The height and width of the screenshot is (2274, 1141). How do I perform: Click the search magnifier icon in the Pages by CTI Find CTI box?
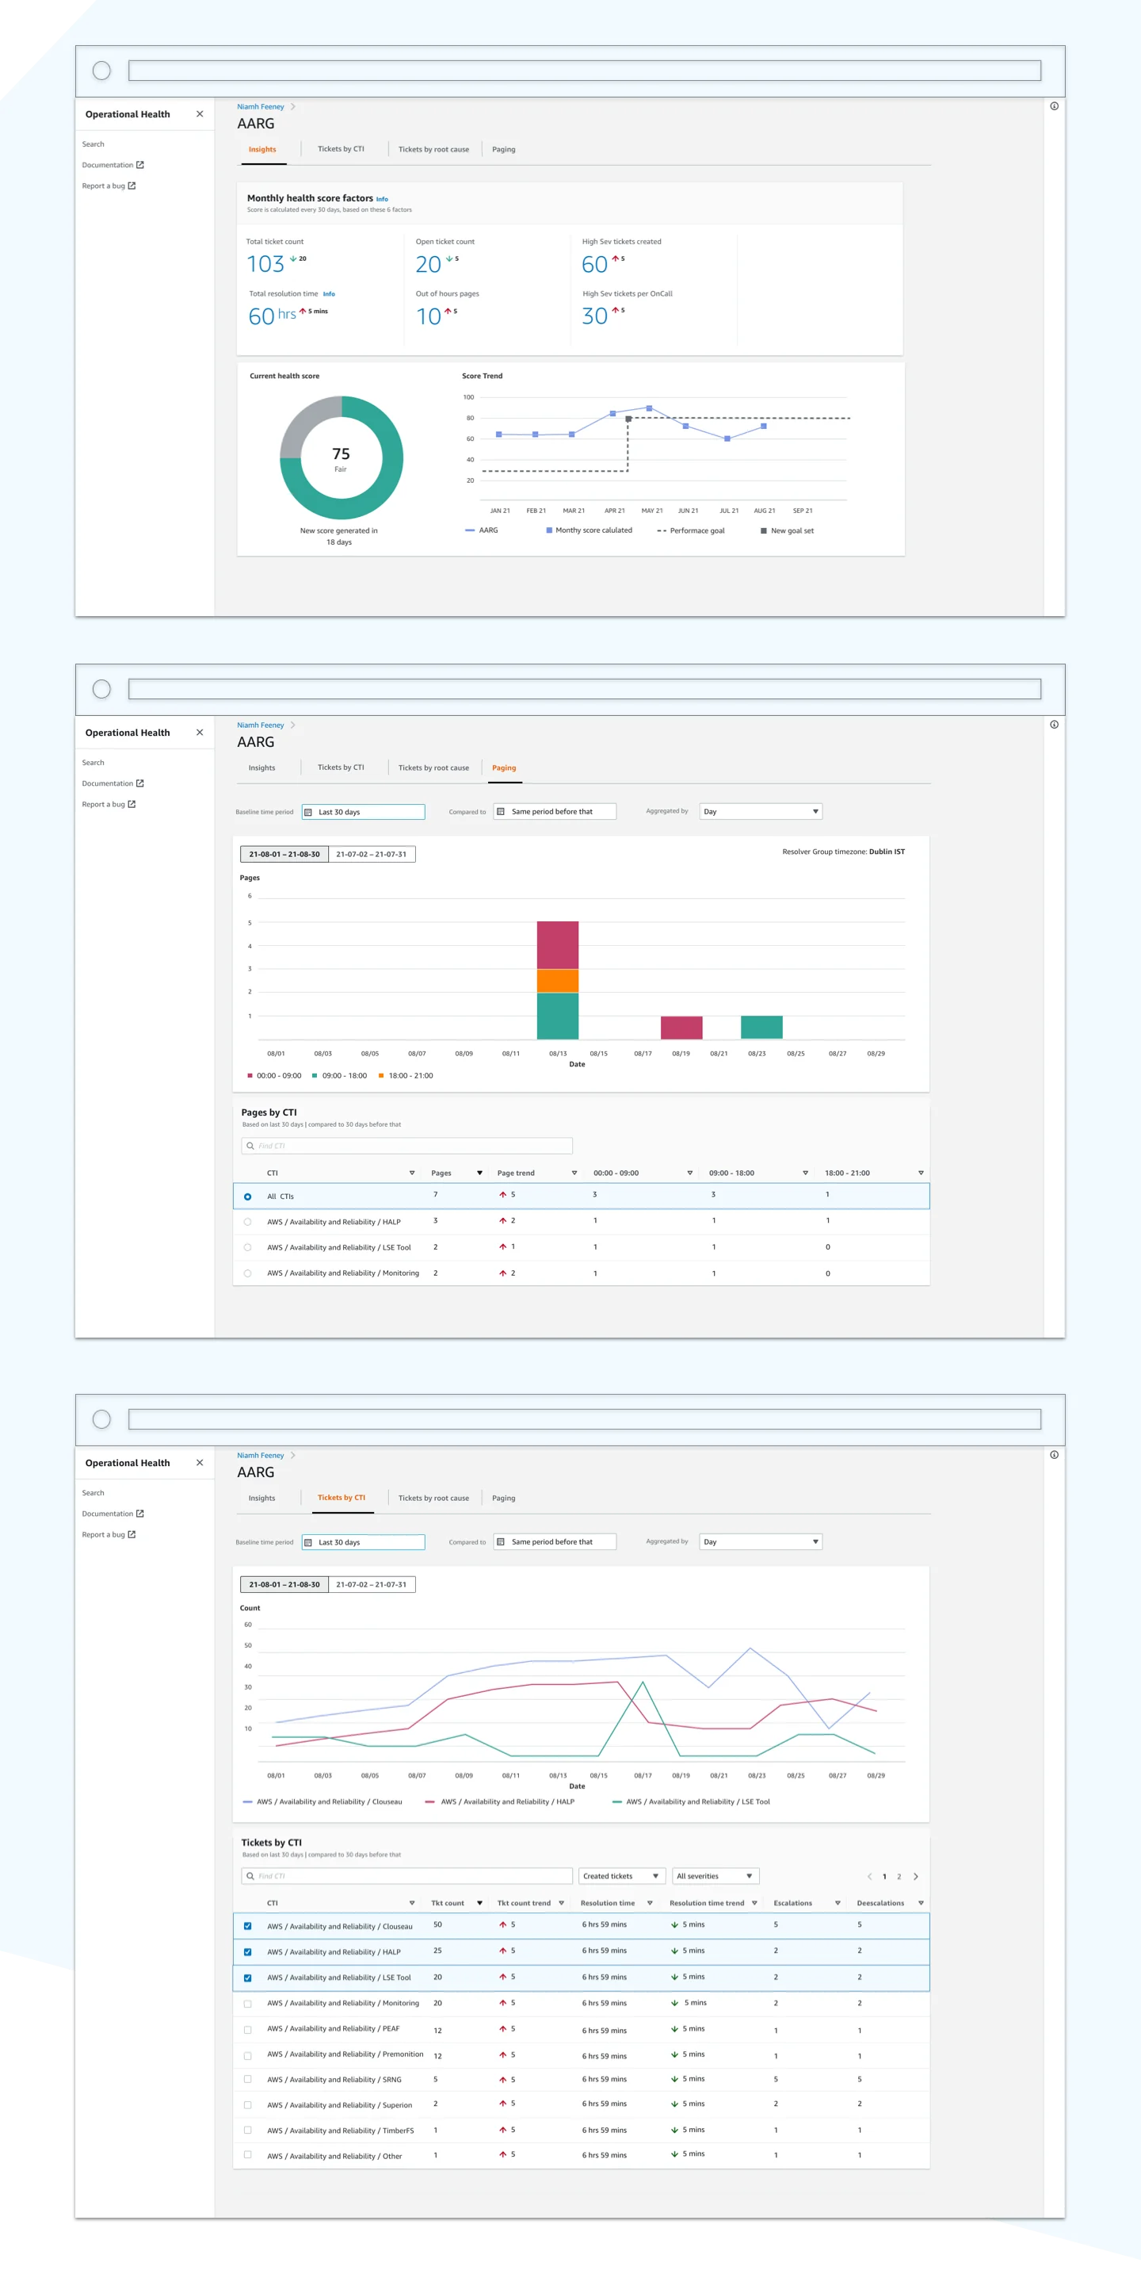pos(250,1146)
